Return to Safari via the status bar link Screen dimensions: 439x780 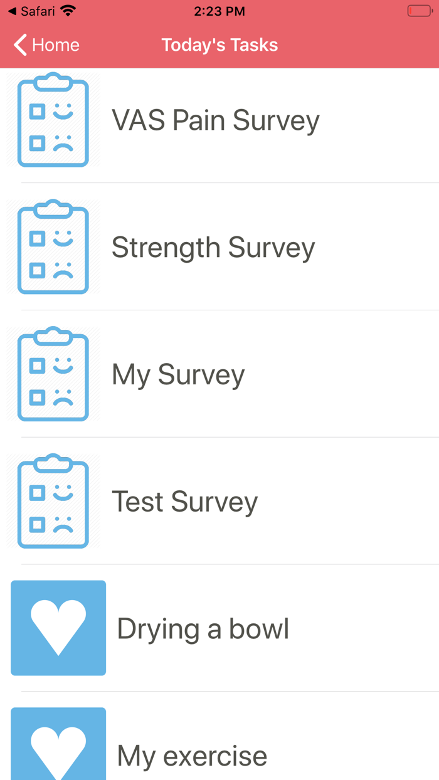[30, 10]
